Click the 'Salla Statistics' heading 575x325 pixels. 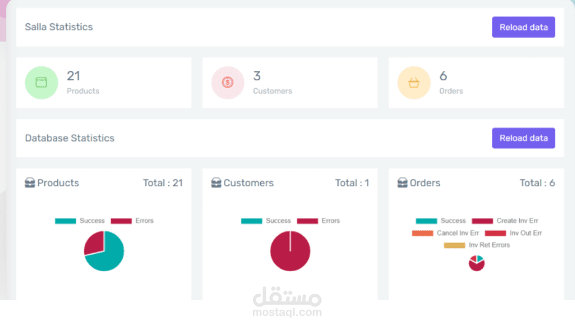[59, 27]
